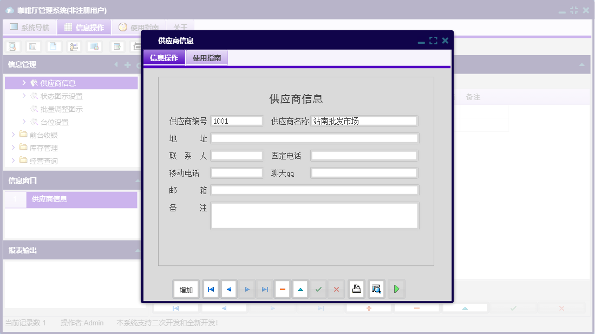Cancel edits with the red X icon
Image resolution: width=595 pixels, height=334 pixels.
(x=336, y=289)
